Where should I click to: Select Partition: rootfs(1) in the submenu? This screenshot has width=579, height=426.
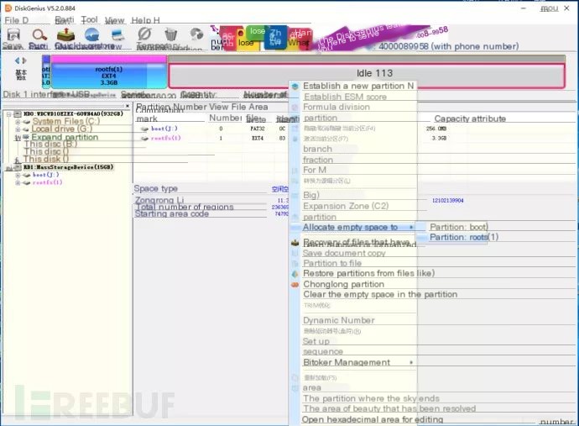(463, 237)
